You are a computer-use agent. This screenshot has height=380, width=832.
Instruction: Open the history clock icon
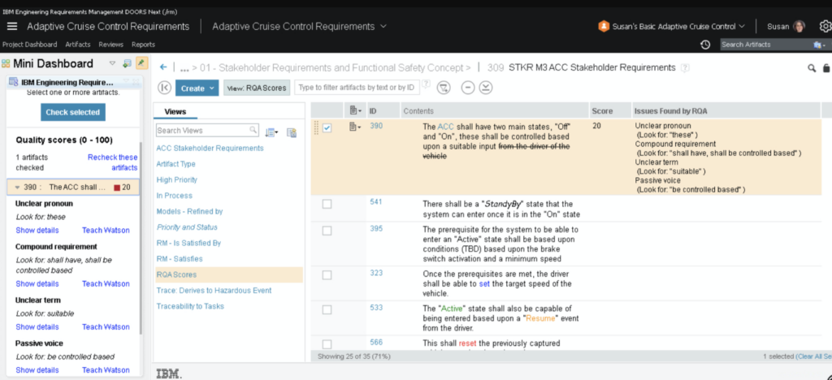705,45
